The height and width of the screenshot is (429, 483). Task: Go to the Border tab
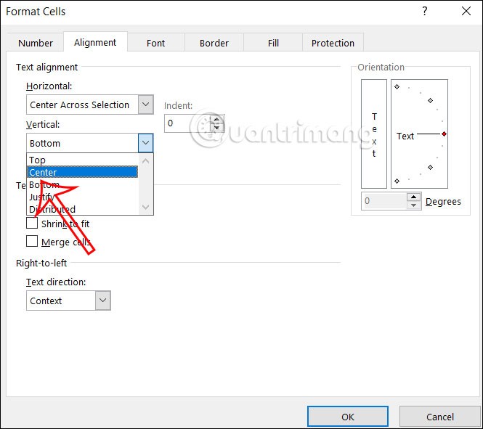(x=214, y=43)
